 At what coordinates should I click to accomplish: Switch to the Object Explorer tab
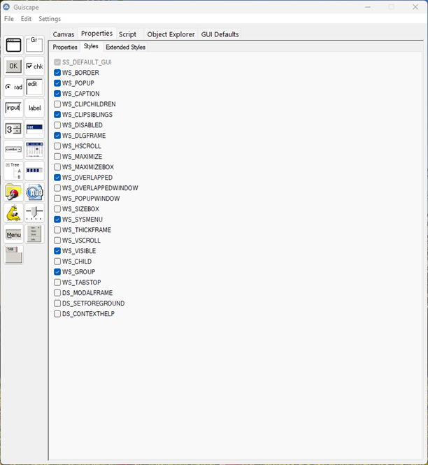pyautogui.click(x=171, y=34)
